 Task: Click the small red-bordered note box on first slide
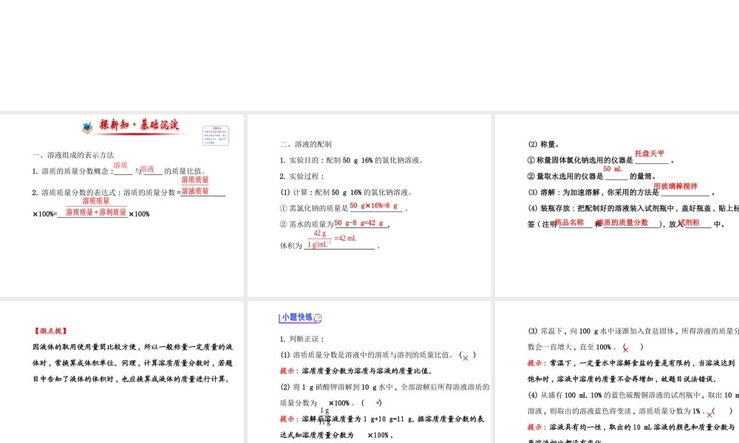215,136
